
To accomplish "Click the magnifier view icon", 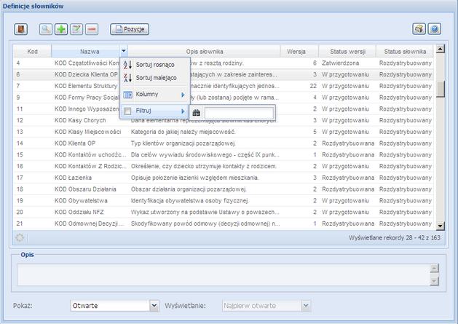I will (46, 29).
